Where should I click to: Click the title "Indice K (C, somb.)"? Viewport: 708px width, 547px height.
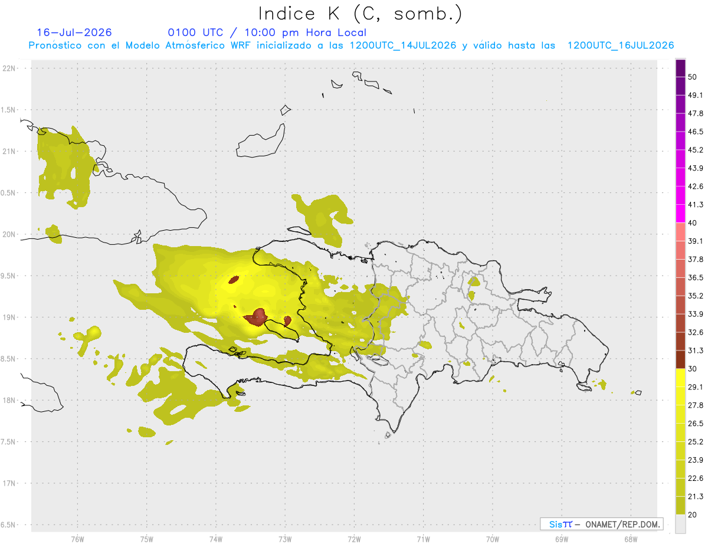click(360, 14)
